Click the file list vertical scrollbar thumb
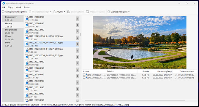The image size is (199, 107). pos(80,34)
